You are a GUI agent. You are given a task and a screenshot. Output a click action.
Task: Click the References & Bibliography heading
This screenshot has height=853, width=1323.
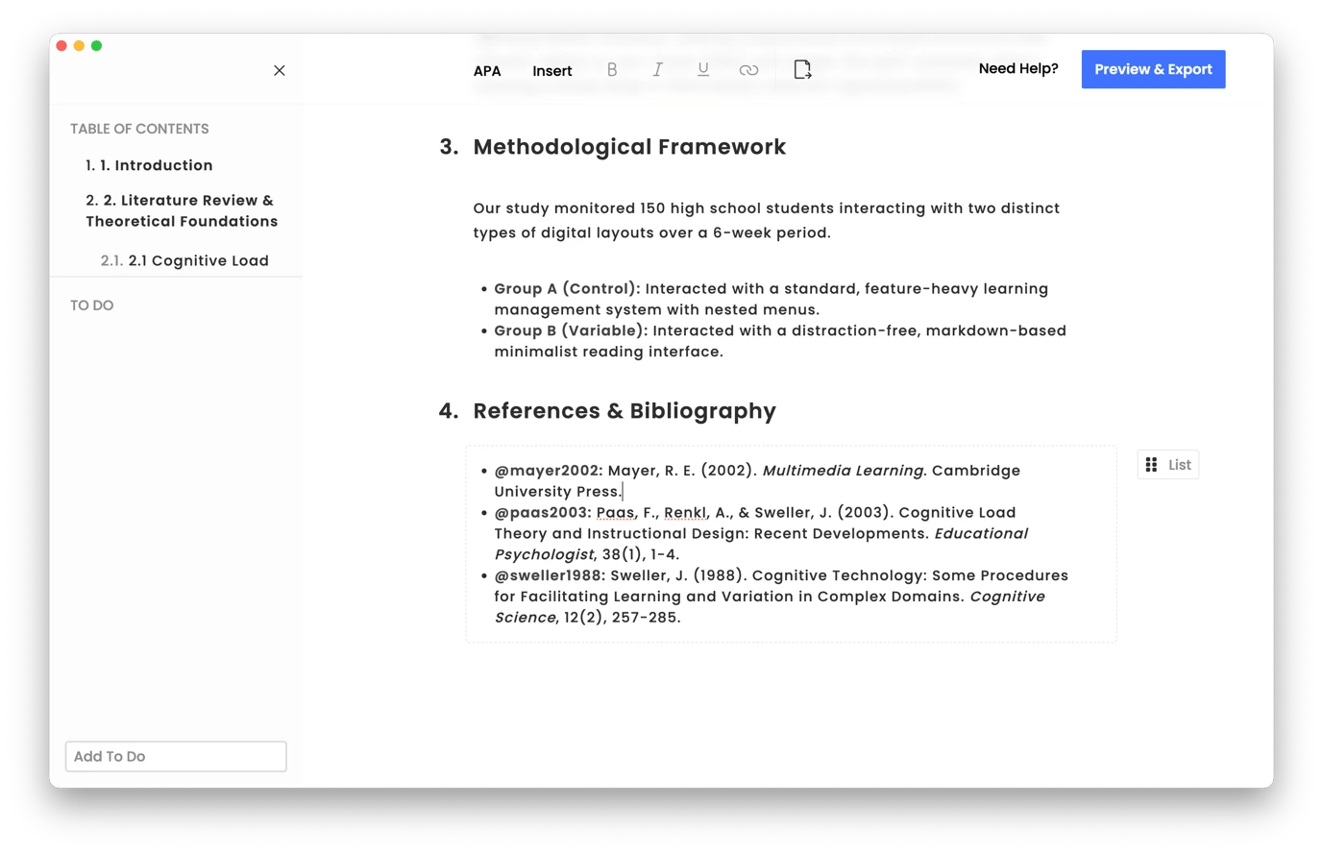(x=625, y=411)
